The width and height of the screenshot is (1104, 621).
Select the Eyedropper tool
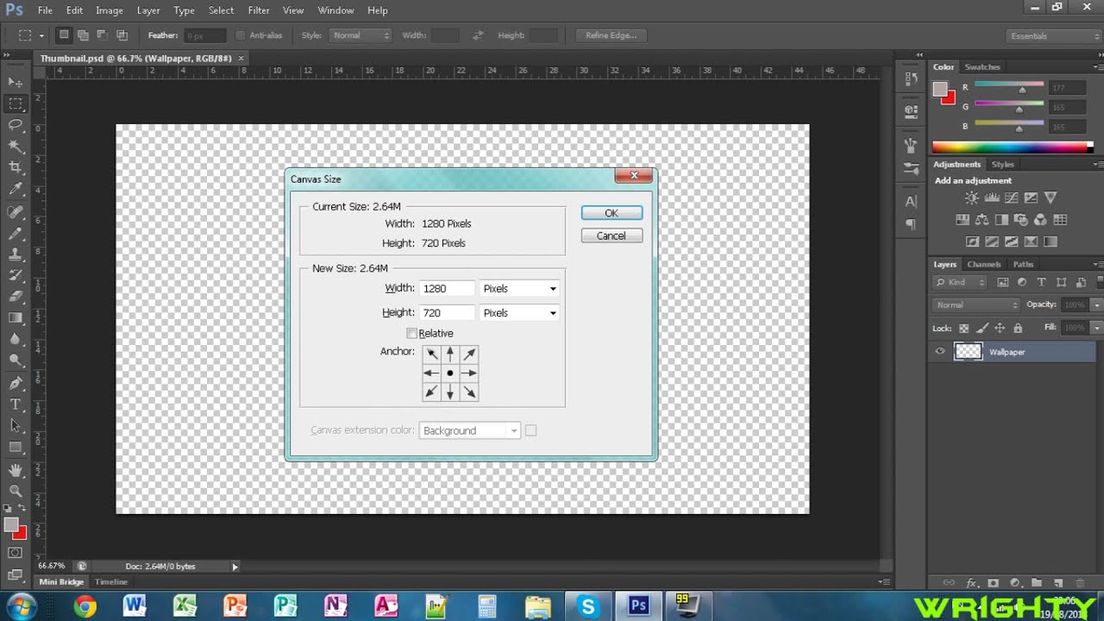coord(16,189)
